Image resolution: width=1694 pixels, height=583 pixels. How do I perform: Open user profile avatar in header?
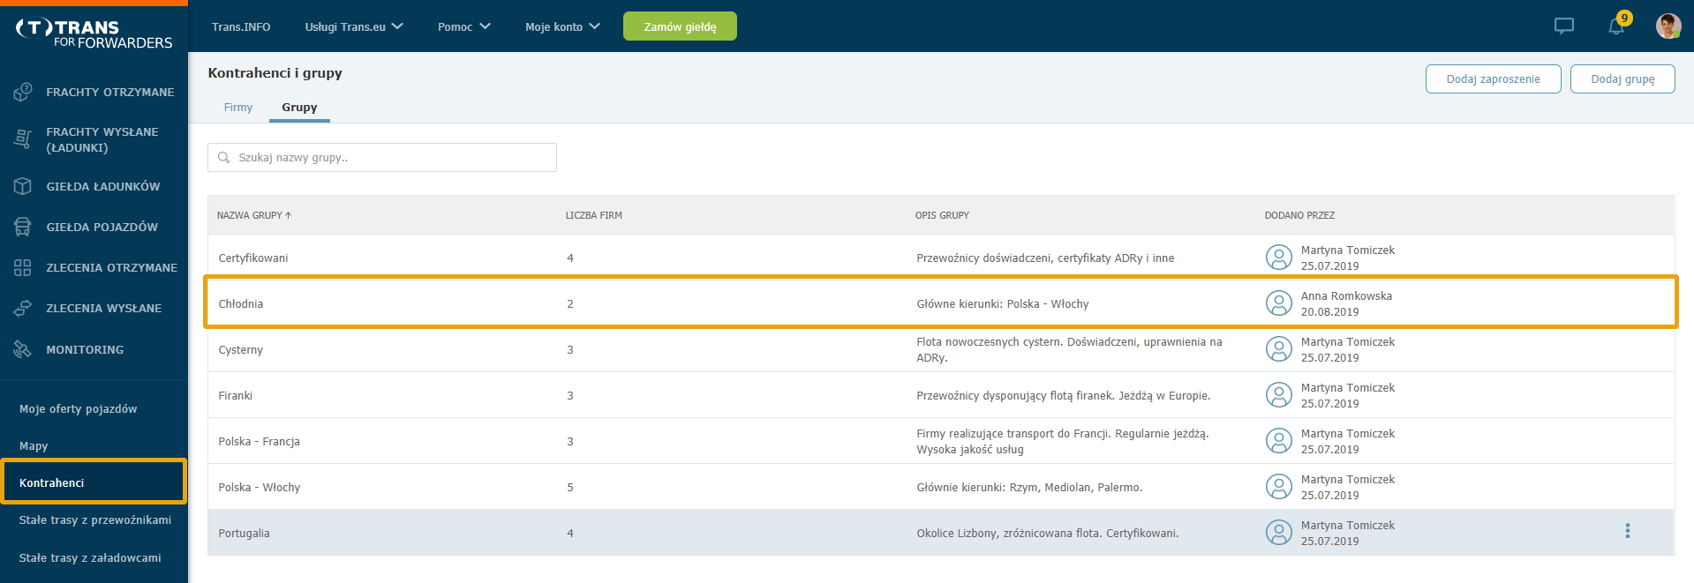(x=1668, y=26)
